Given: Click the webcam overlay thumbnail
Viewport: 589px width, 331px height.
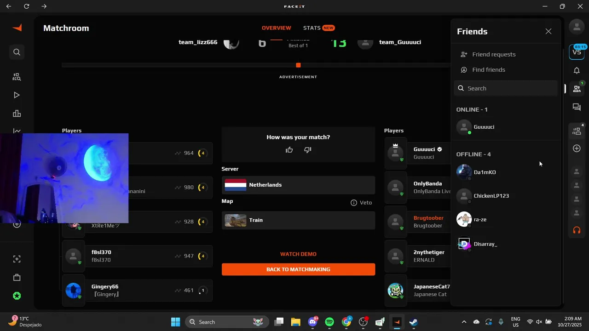Looking at the screenshot, I should 64,178.
